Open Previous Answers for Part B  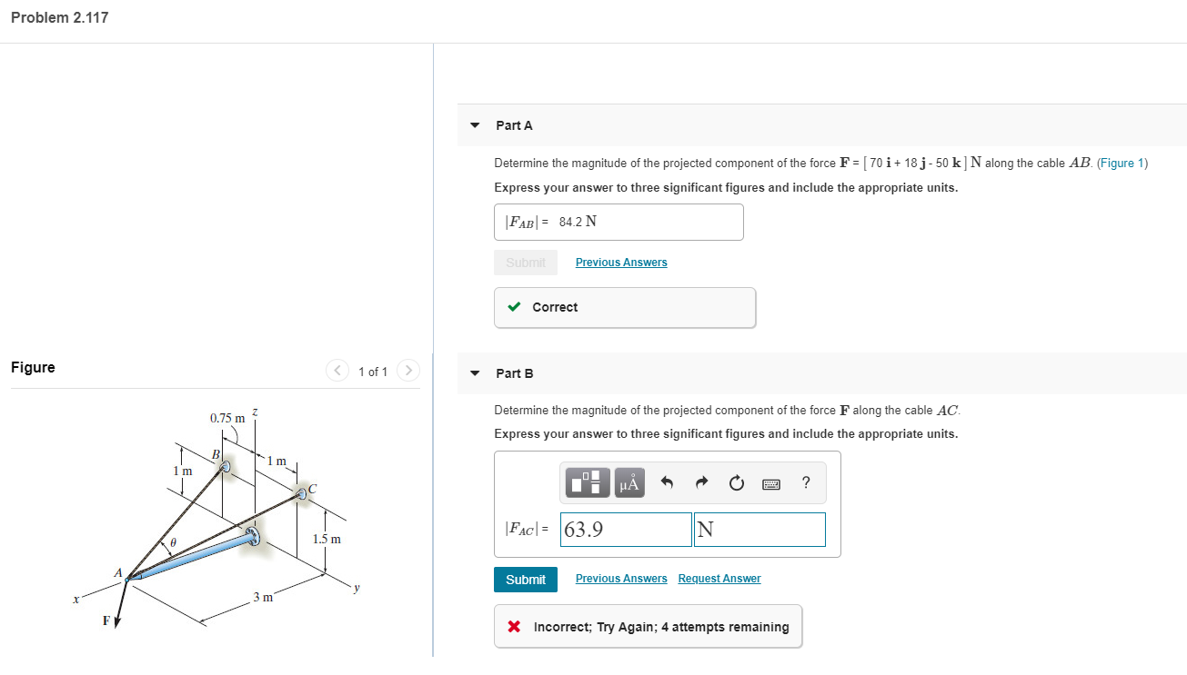click(621, 578)
